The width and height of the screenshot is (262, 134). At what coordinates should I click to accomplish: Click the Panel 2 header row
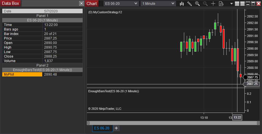click(x=42, y=65)
